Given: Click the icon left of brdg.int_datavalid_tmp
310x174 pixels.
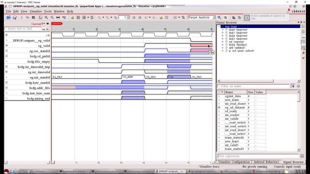Looking at the screenshot, I should pyautogui.click(x=6, y=67).
